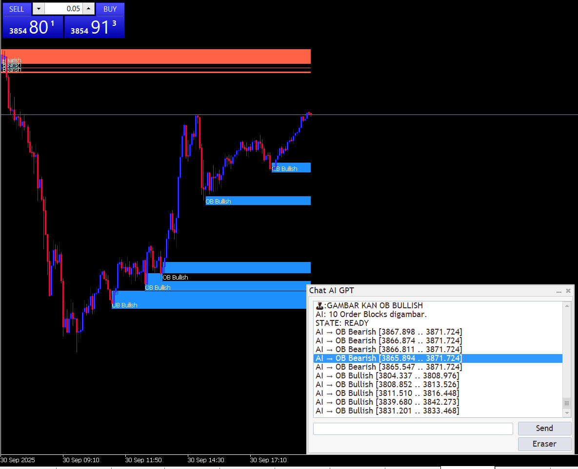
Task: Click the topmost OB Bullish zone label
Action: click(x=284, y=169)
